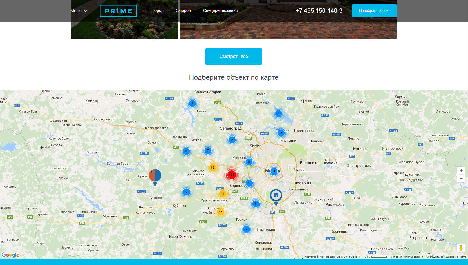Select the red cluster marker 171
The width and height of the screenshot is (468, 265).
(x=232, y=175)
